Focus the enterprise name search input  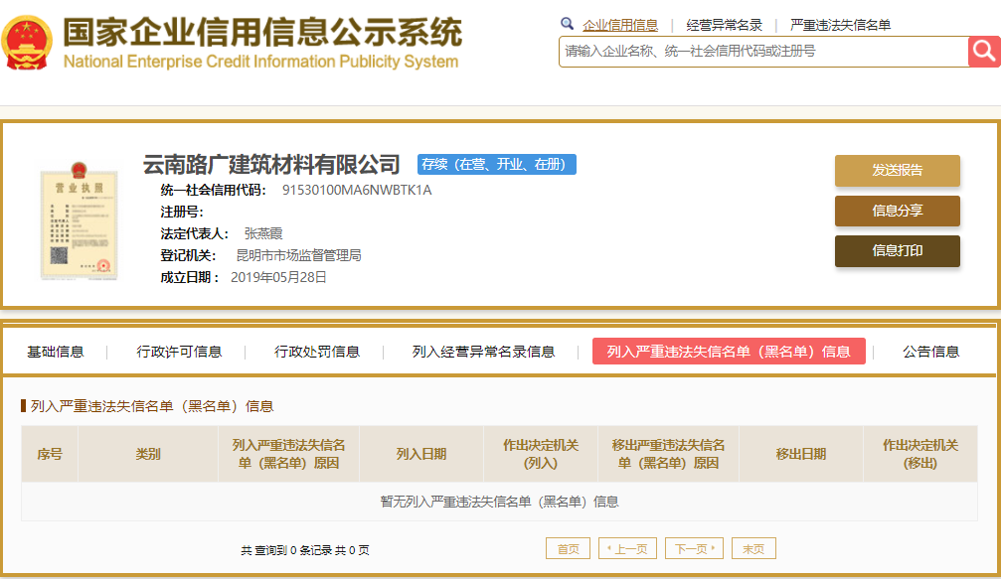pos(763,51)
